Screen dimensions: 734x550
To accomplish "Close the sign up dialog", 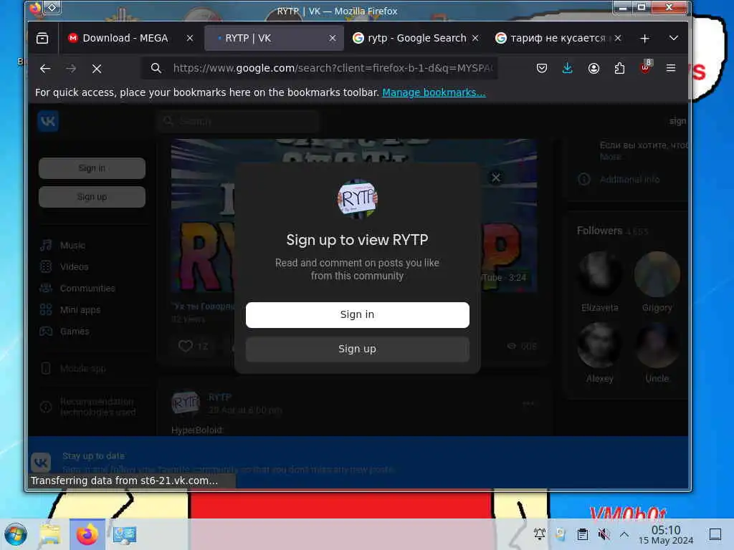I will pos(496,178).
